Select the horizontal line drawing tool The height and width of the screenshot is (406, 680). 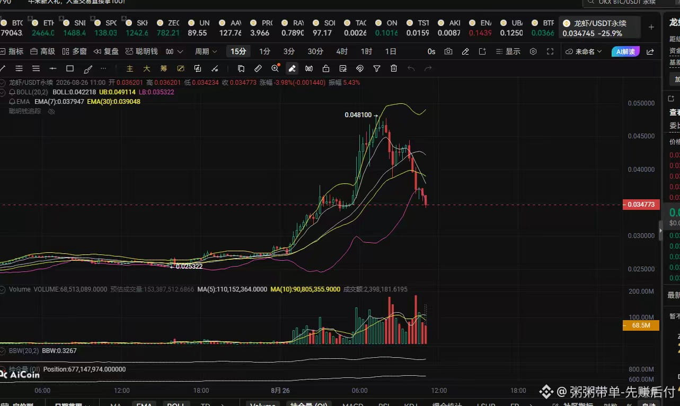pyautogui.click(x=53, y=68)
